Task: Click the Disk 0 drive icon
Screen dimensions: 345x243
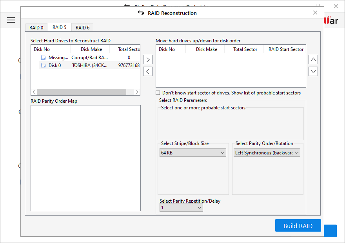Action: [x=44, y=65]
